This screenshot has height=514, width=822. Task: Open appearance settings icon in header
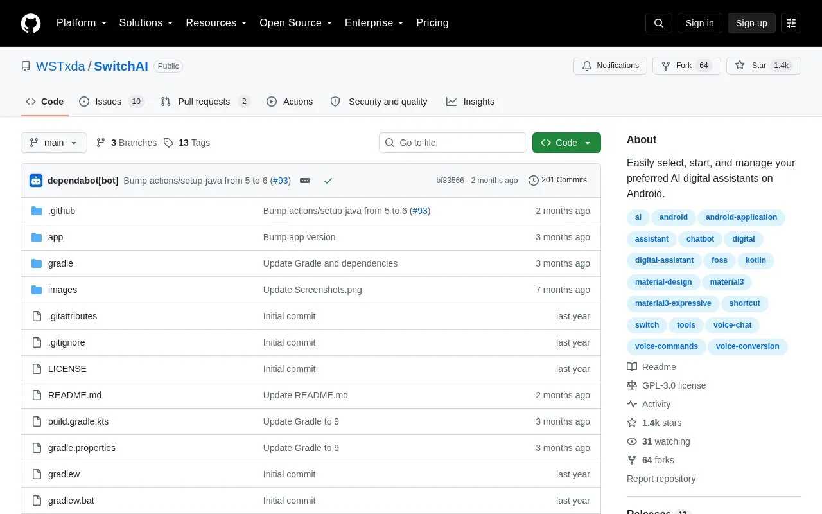click(x=791, y=23)
